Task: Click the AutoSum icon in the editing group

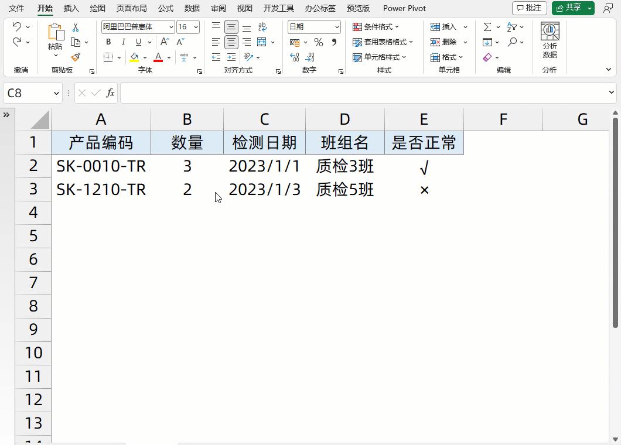Action: [487, 27]
